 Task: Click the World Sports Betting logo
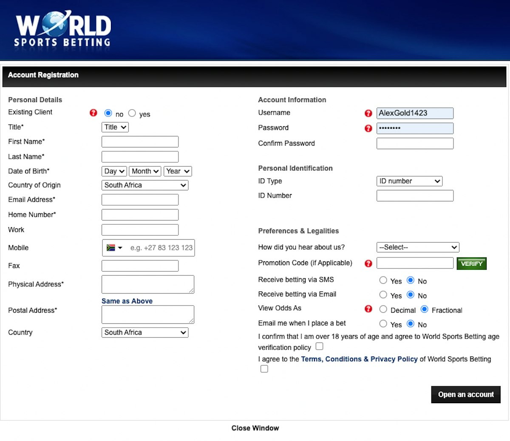pos(63,30)
